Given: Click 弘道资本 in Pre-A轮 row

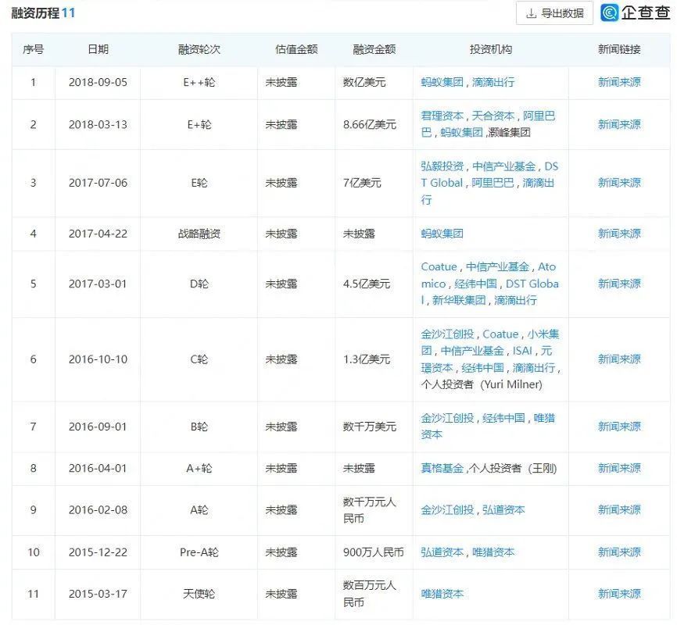Looking at the screenshot, I should tap(442, 552).
